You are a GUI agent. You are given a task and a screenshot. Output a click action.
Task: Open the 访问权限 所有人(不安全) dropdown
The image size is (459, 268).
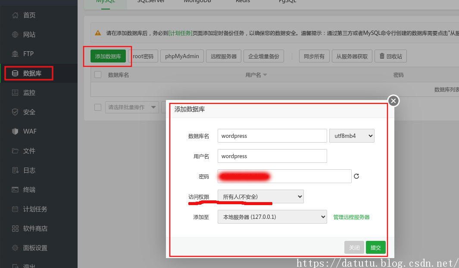coord(260,196)
